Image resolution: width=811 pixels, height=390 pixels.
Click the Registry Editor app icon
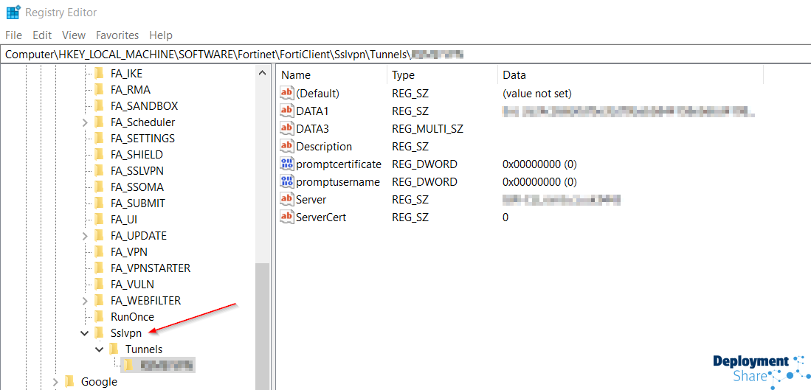pos(13,13)
